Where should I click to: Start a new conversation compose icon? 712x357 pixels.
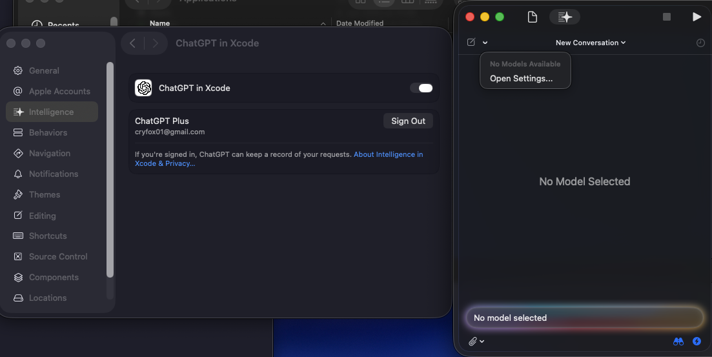coord(471,42)
